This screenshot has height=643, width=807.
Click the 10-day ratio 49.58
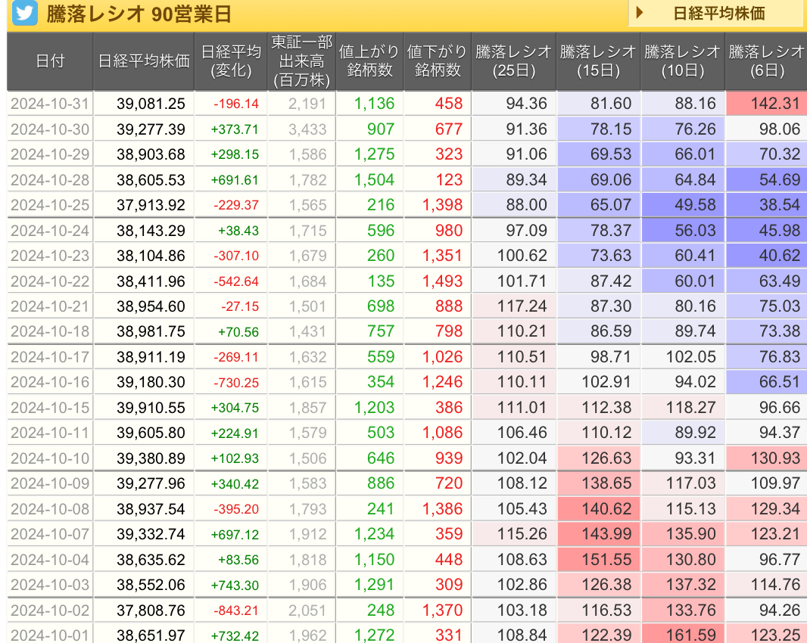(x=695, y=205)
